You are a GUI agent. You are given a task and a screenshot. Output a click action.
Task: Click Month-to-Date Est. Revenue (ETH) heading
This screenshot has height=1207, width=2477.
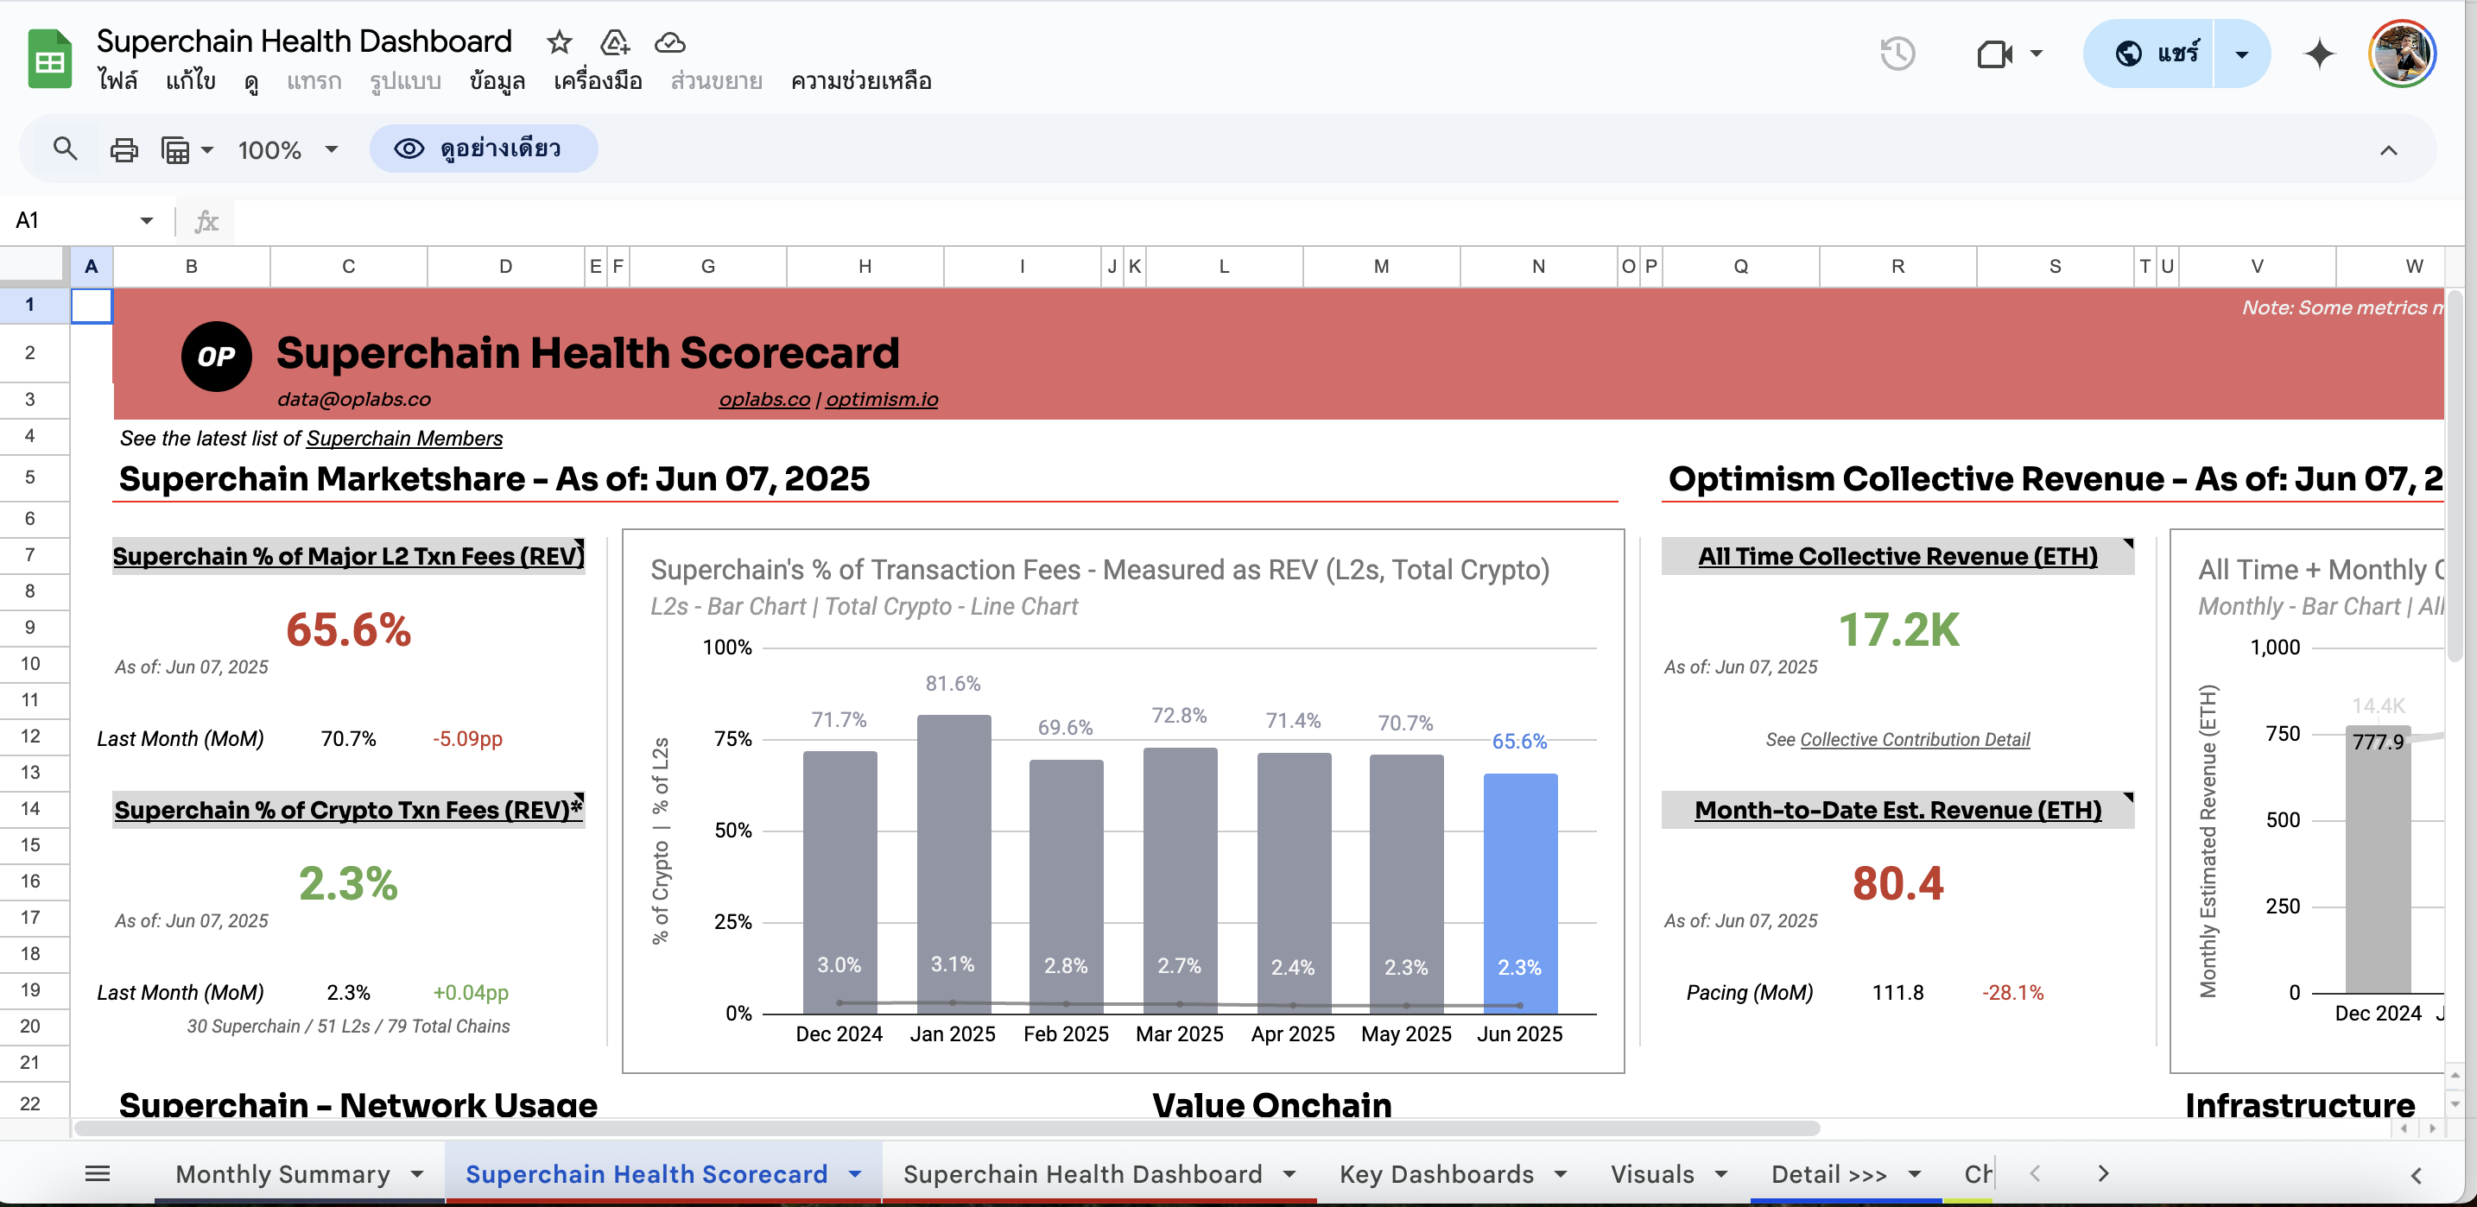(x=1897, y=810)
